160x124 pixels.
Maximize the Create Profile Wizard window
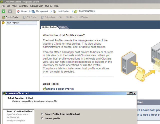(x=131, y=93)
